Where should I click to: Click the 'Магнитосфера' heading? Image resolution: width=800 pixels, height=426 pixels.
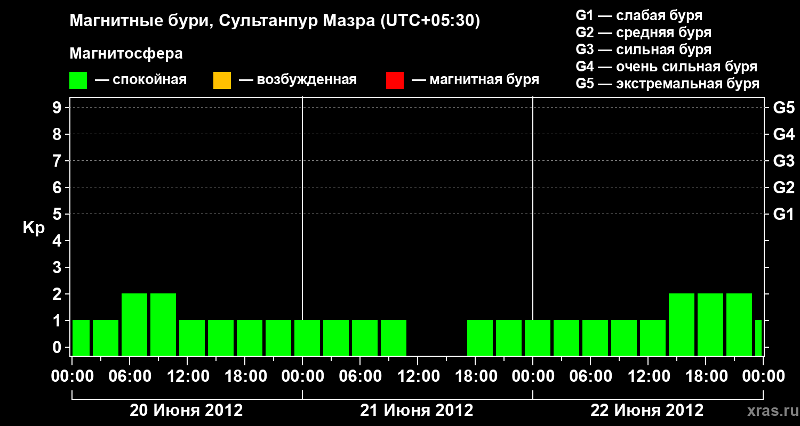[x=126, y=54]
